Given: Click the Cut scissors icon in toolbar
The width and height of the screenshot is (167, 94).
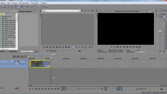Looking at the screenshot, I should [x=16, y=7].
